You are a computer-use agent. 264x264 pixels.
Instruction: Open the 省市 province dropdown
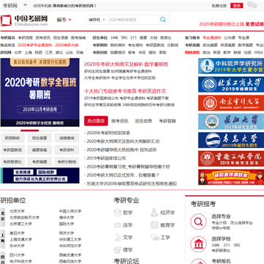pyautogui.click(x=64, y=20)
